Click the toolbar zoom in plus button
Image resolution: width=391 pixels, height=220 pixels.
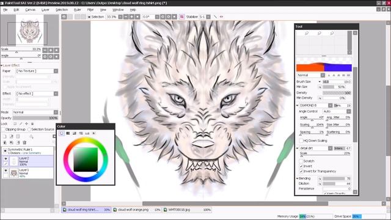tap(132, 16)
